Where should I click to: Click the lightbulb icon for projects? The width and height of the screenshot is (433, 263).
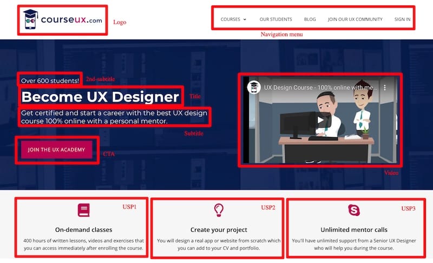tap(219, 210)
